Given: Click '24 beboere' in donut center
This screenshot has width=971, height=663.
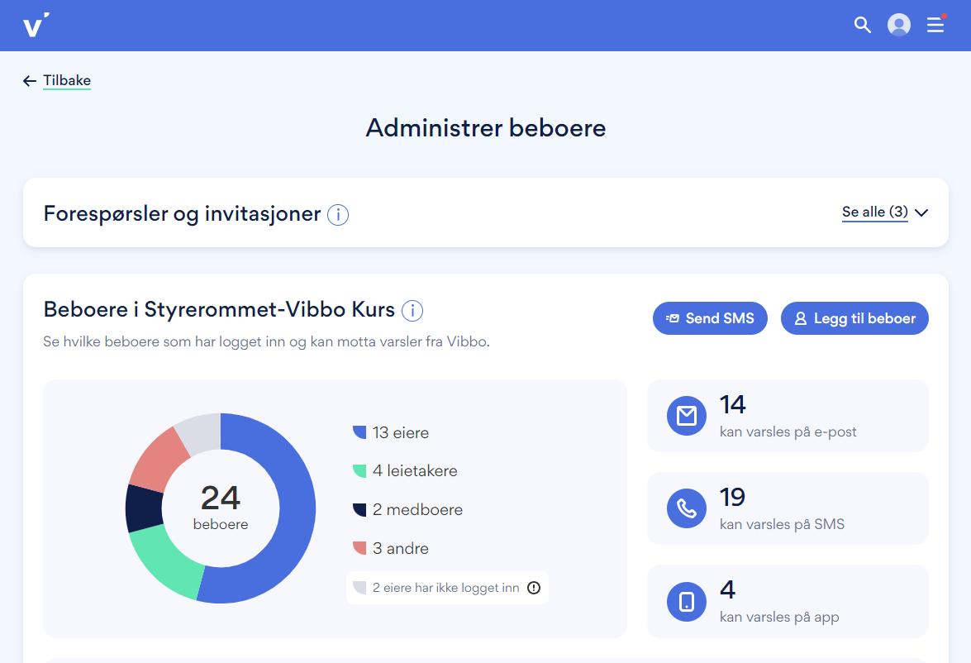Looking at the screenshot, I should 221,508.
